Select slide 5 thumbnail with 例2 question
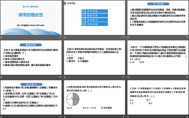This screenshot has width=189, height=118. (x=94, y=57)
